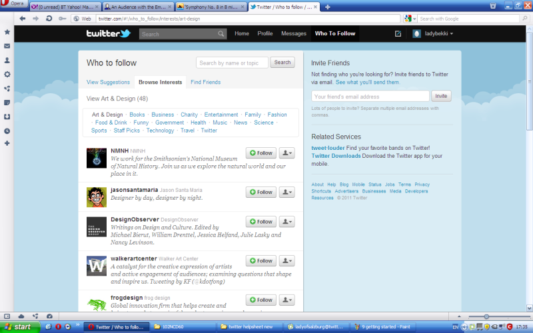Open the Opera sidebar Unite share panel
533x333 pixels.
(x=7, y=89)
